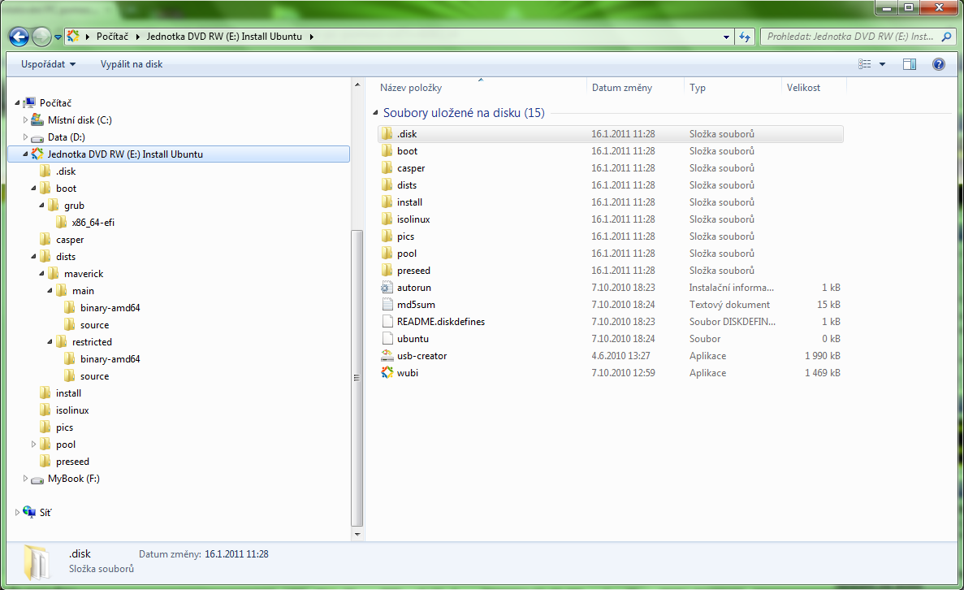Toggle the preview pane icon
The image size is (964, 590).
pyautogui.click(x=910, y=64)
